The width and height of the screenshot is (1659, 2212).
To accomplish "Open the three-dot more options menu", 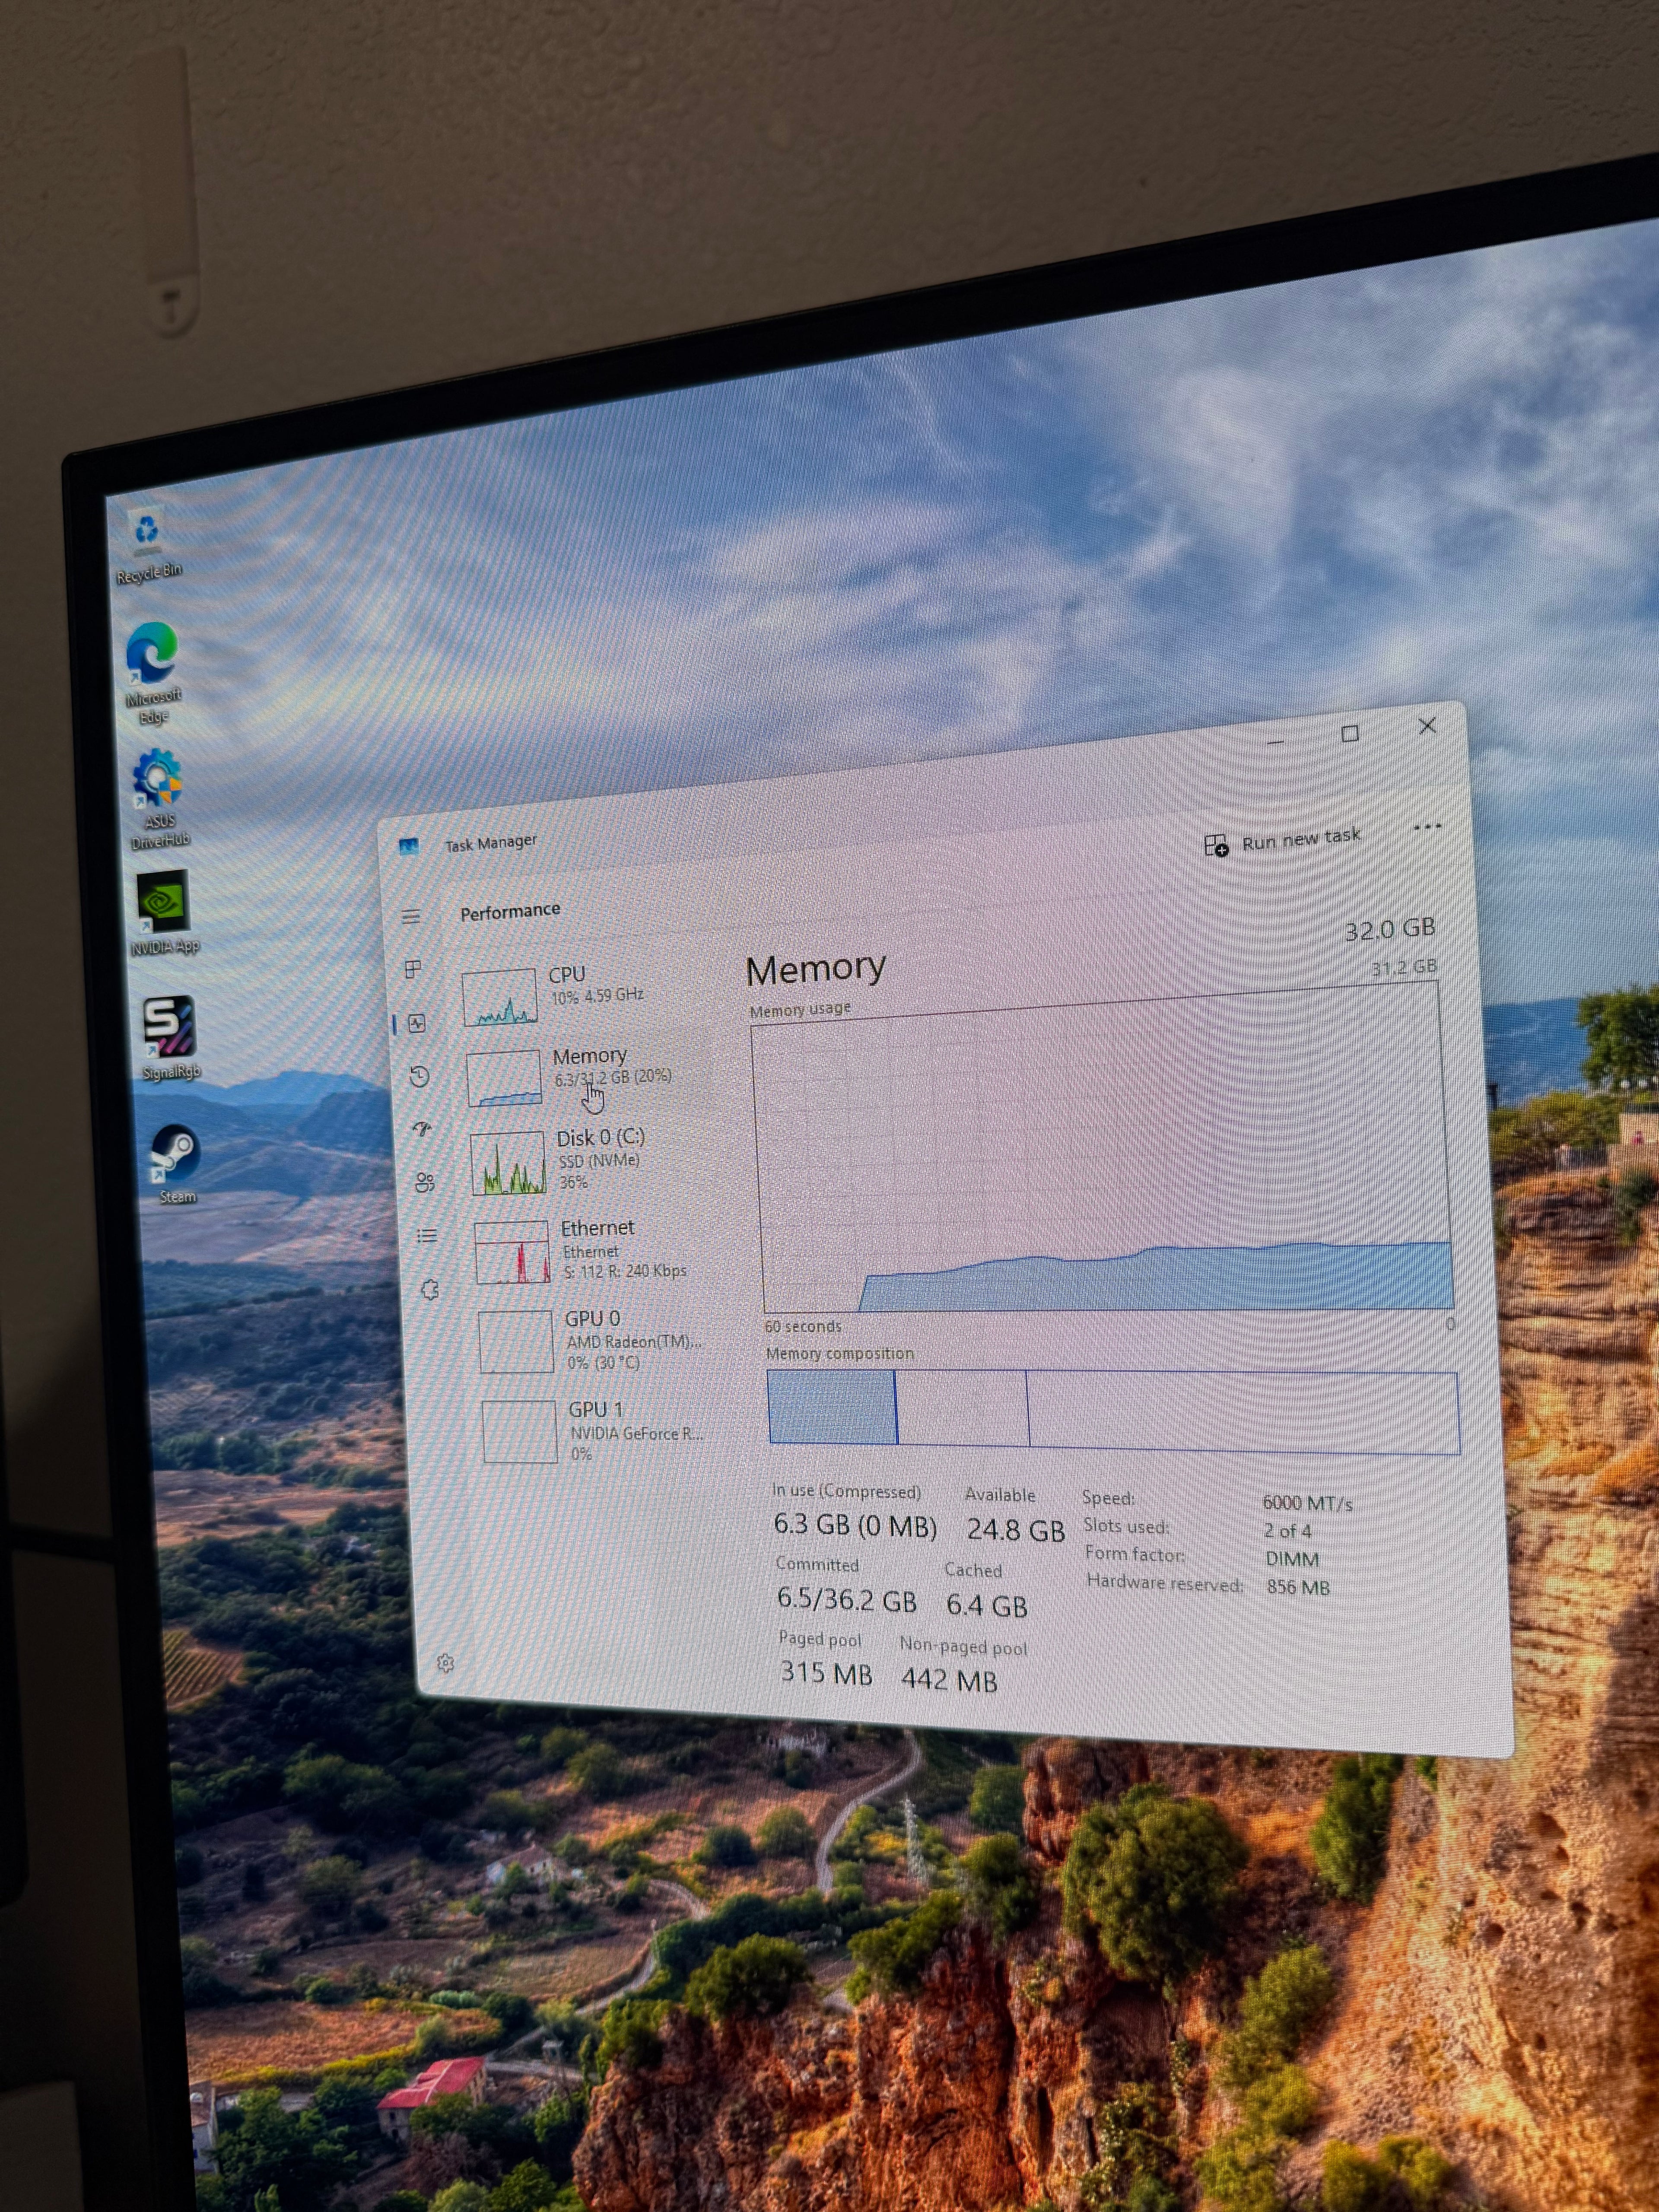I will 1427,827.
